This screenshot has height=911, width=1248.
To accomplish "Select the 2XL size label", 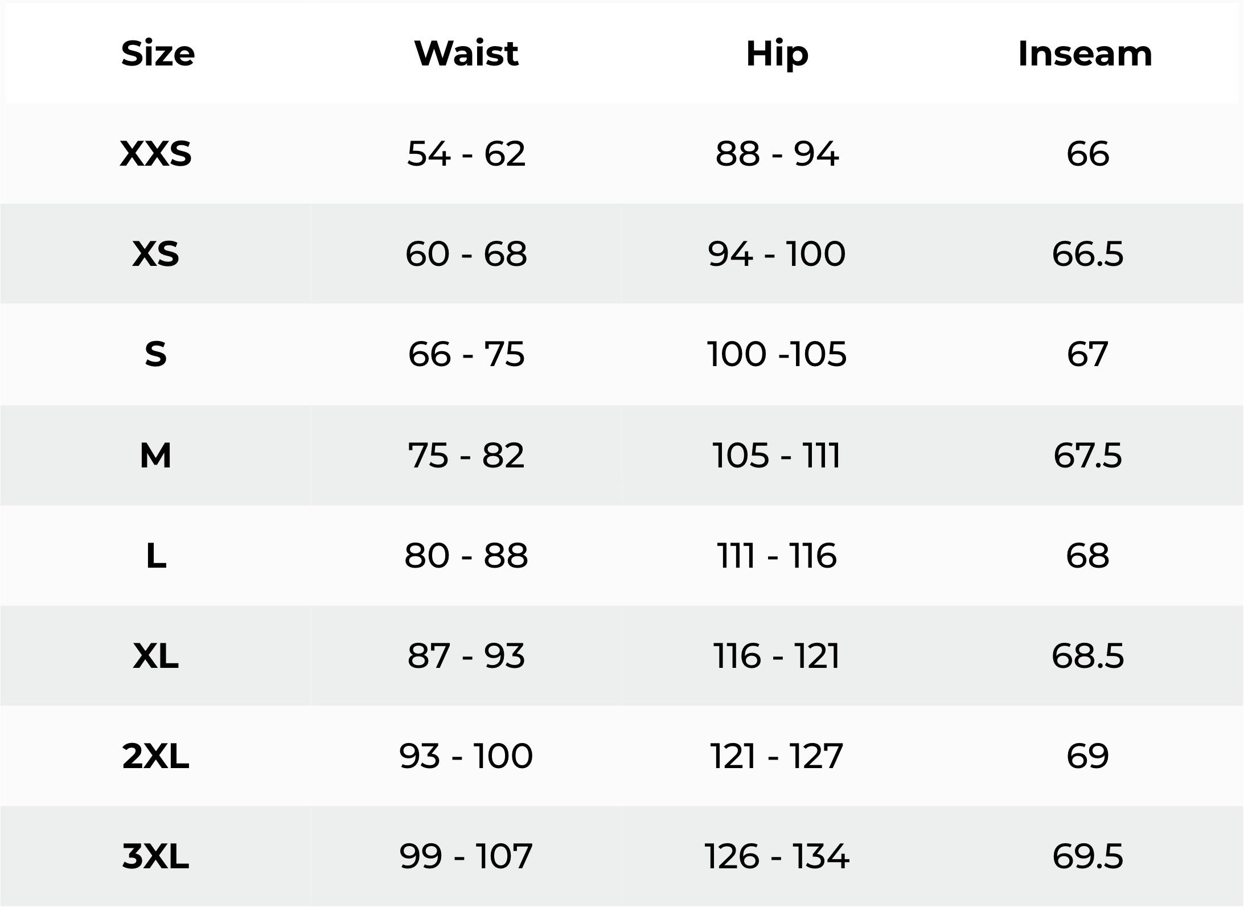I will (x=155, y=756).
